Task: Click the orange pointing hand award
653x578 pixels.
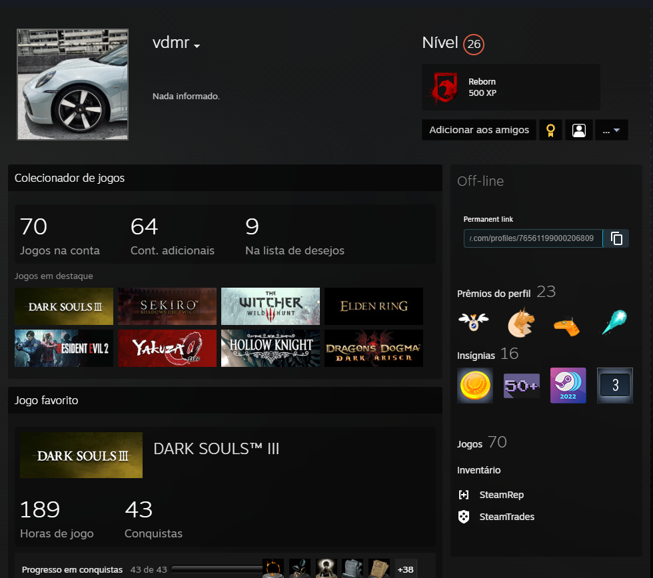Action: 567,326
